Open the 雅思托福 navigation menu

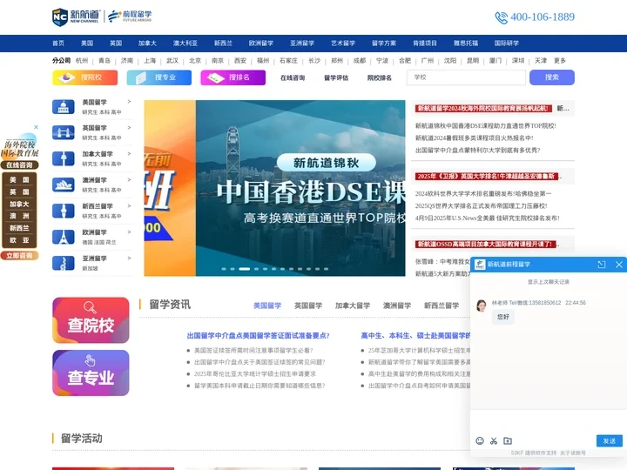466,44
